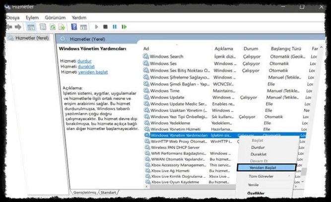The height and width of the screenshot is (202, 331).
Task: Click the gear icon of Windows Yedekleme
Action: pyautogui.click(x=147, y=123)
